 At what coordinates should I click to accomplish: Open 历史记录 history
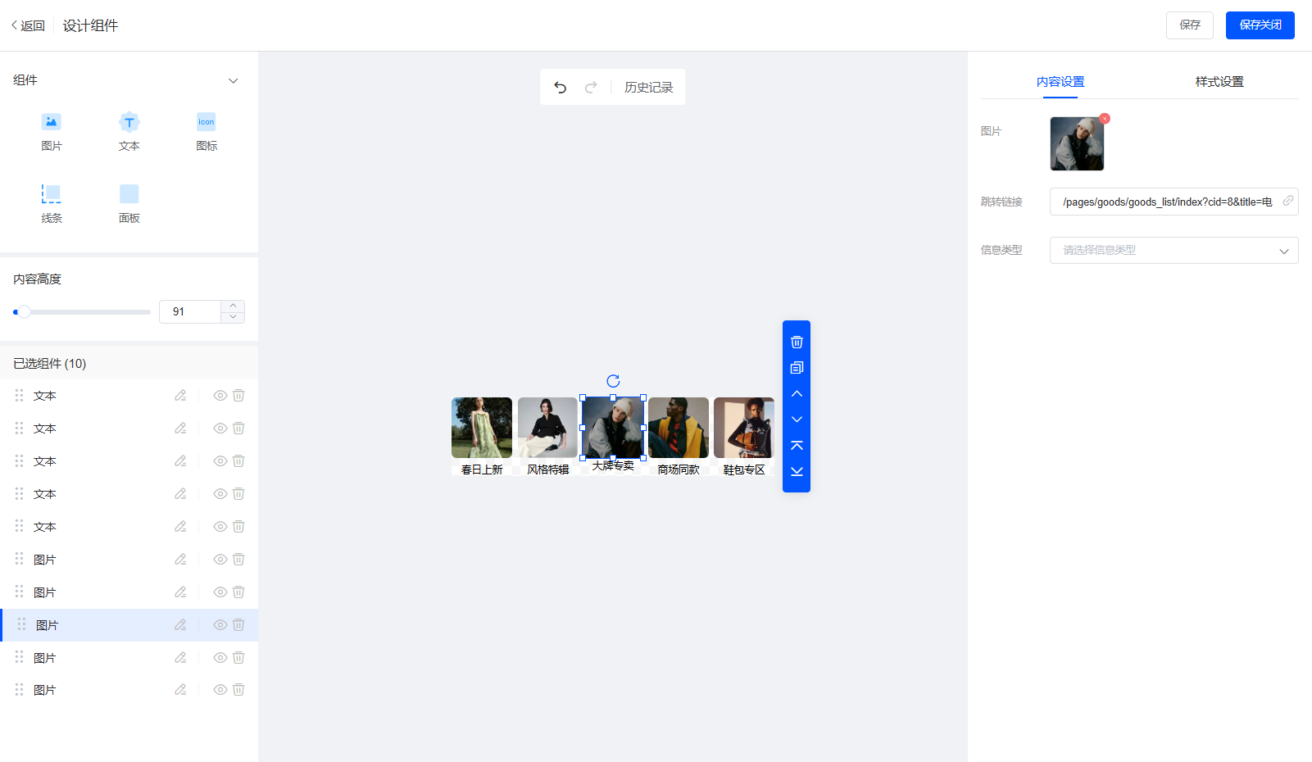(x=649, y=87)
